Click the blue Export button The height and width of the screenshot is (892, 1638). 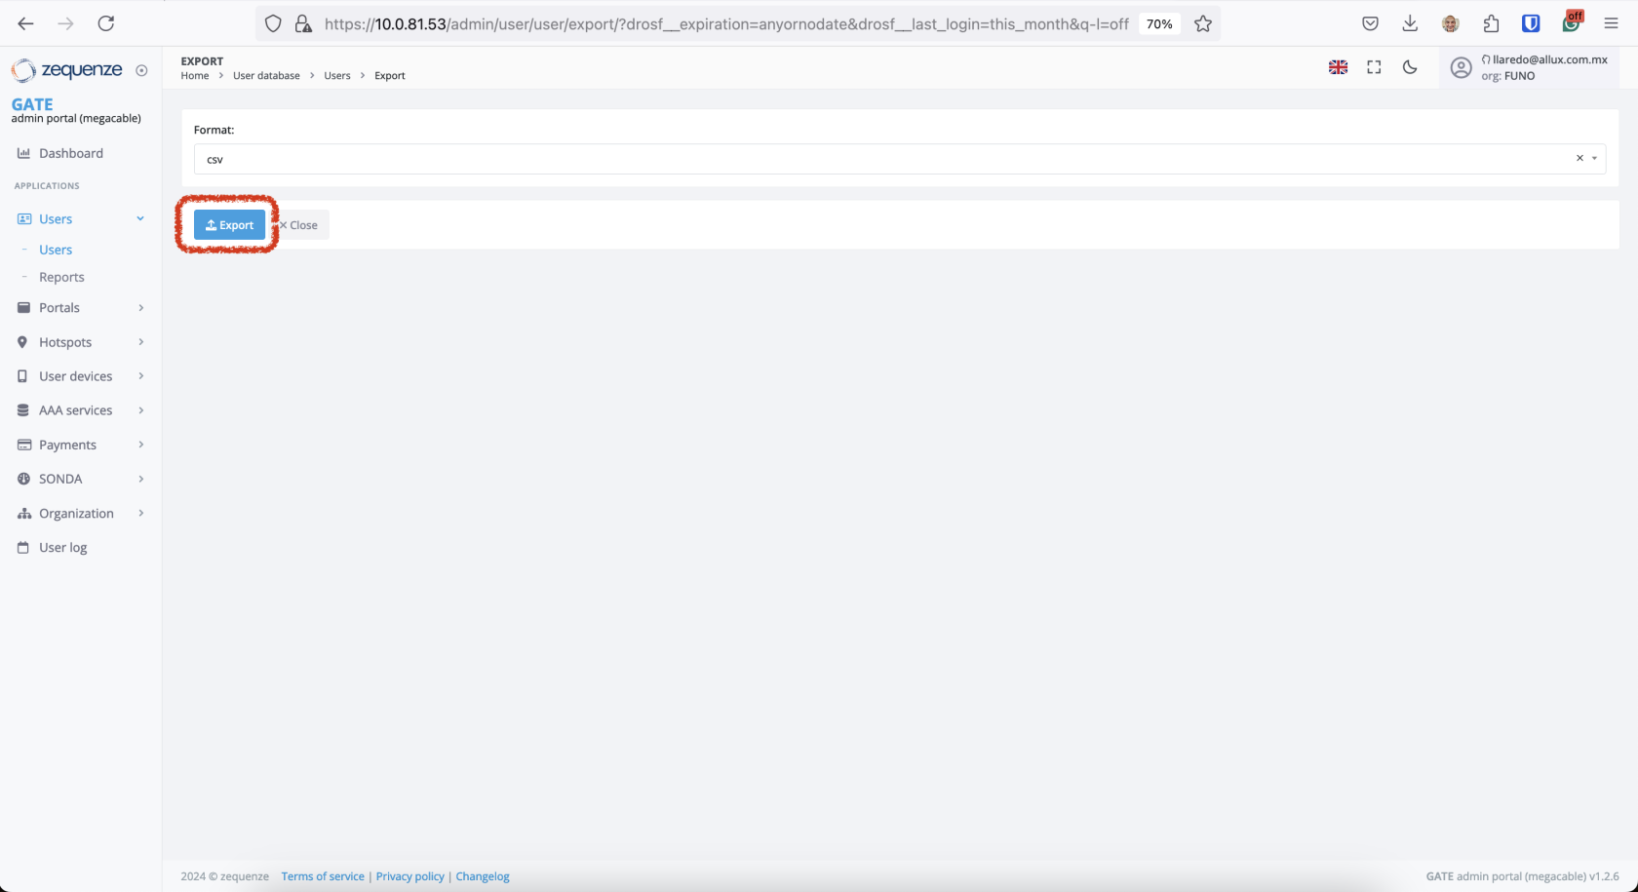pyautogui.click(x=229, y=225)
